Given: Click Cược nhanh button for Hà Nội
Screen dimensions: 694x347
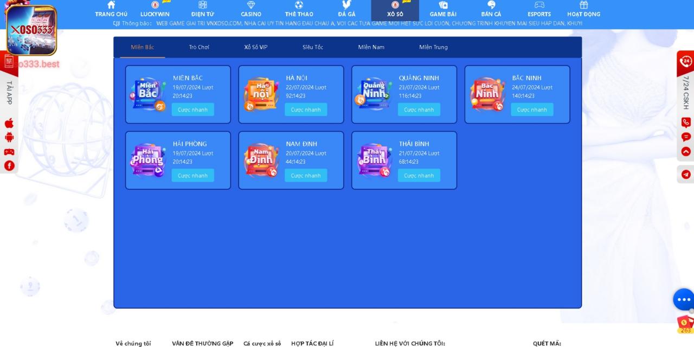Looking at the screenshot, I should (306, 110).
